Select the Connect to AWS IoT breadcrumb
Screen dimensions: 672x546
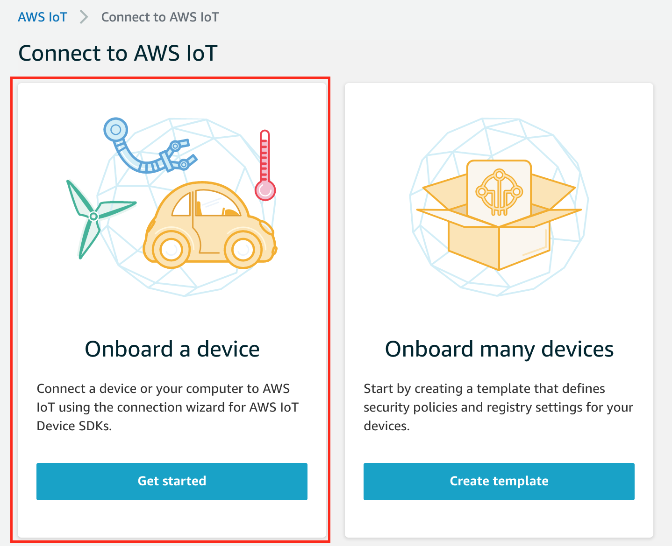pos(160,17)
